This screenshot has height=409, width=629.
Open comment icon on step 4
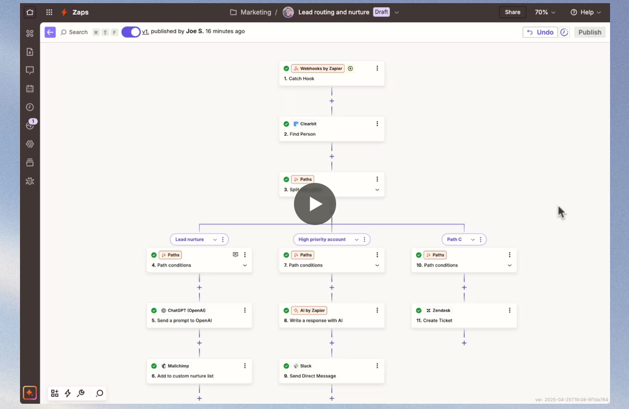pos(235,254)
